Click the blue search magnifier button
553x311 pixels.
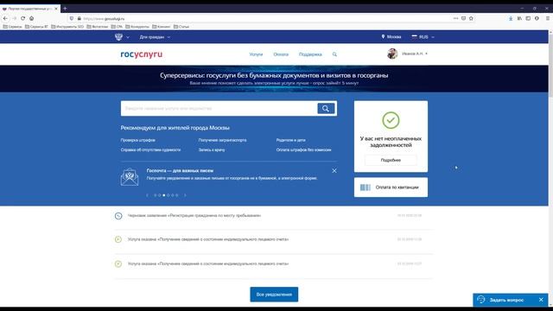tap(326, 108)
